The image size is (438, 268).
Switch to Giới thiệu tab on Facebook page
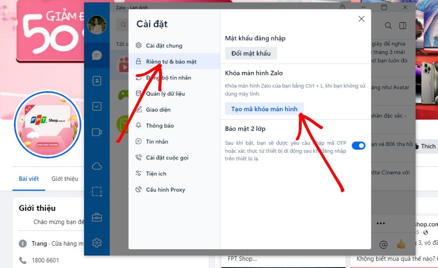click(x=65, y=179)
